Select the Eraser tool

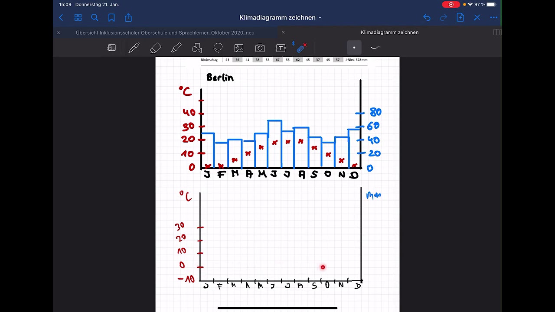(x=155, y=48)
